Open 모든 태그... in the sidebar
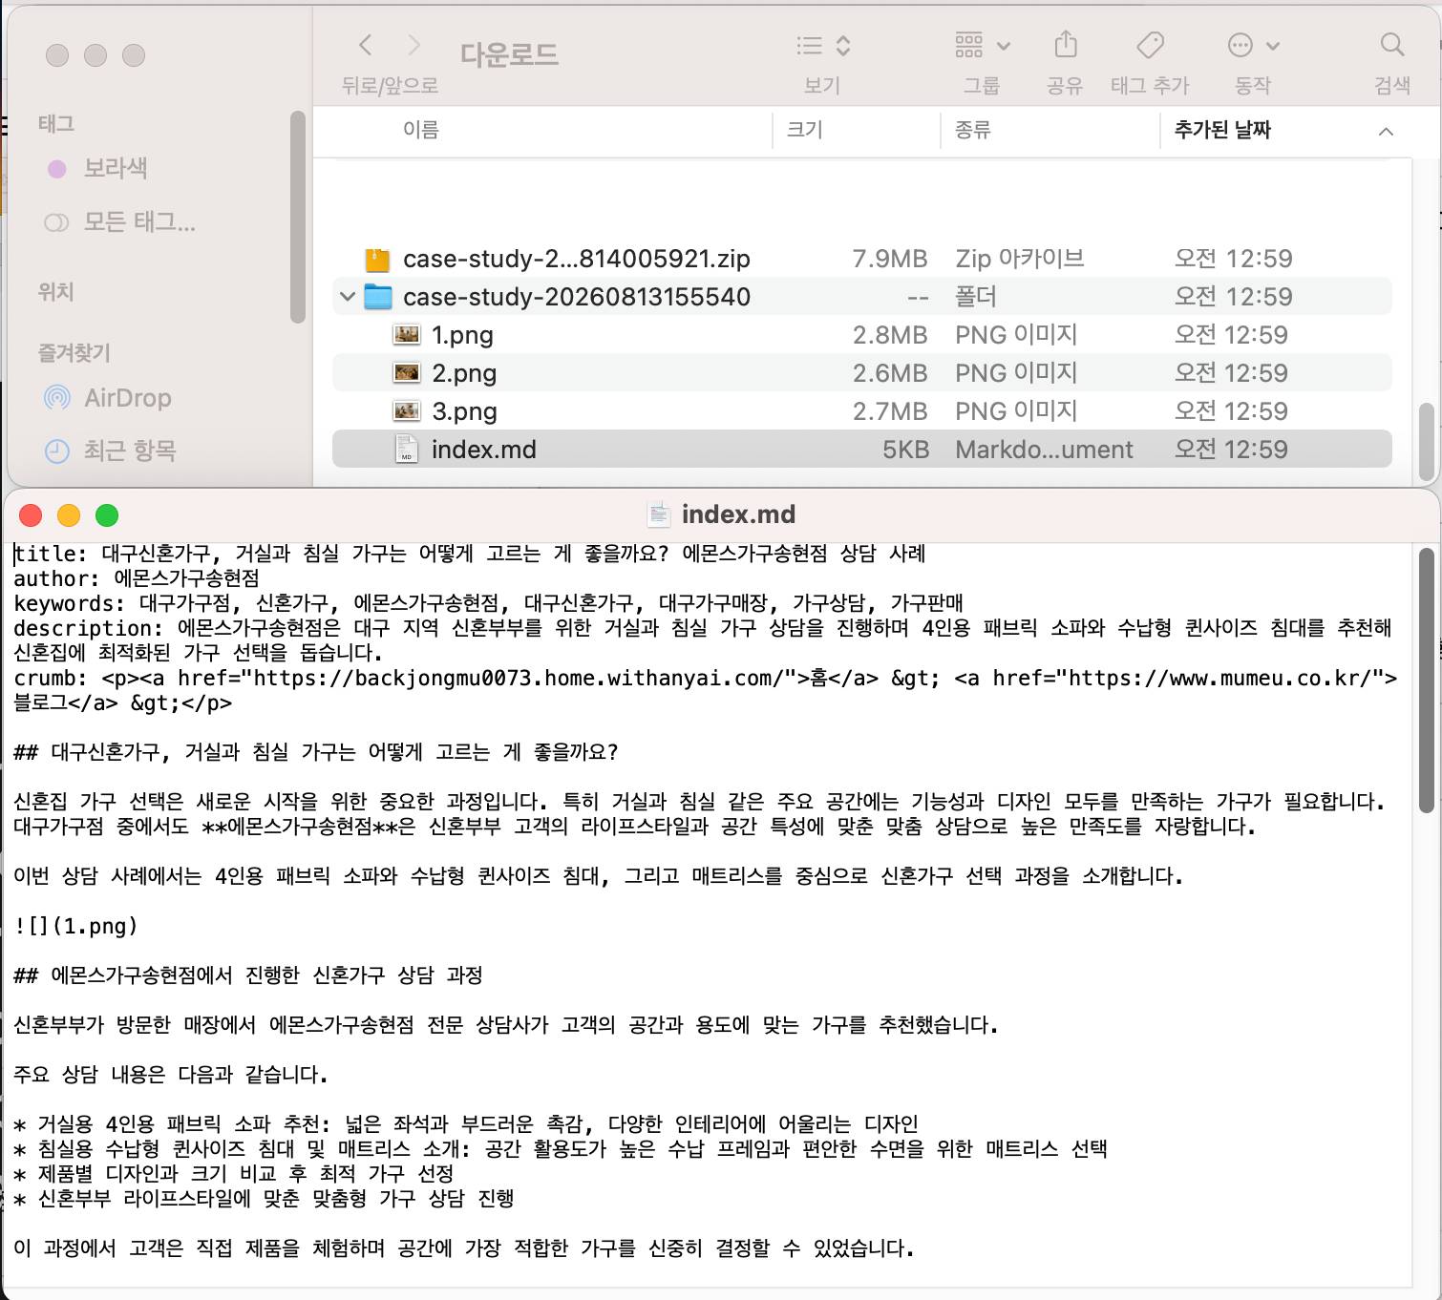This screenshot has width=1442, height=1300. tap(139, 222)
